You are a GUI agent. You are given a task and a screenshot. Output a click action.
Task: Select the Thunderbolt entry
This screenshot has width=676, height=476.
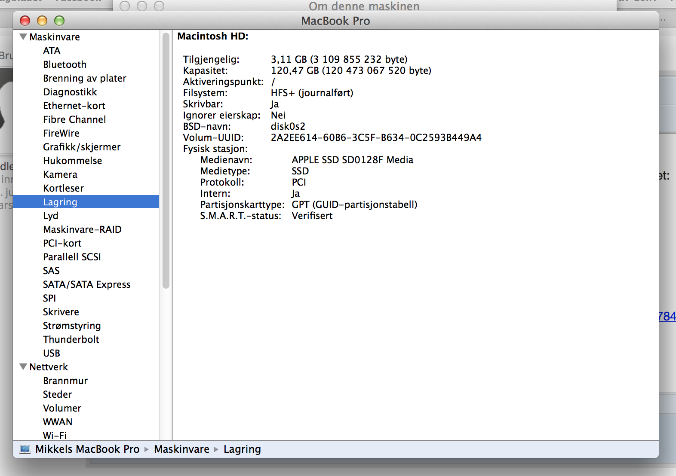click(71, 339)
